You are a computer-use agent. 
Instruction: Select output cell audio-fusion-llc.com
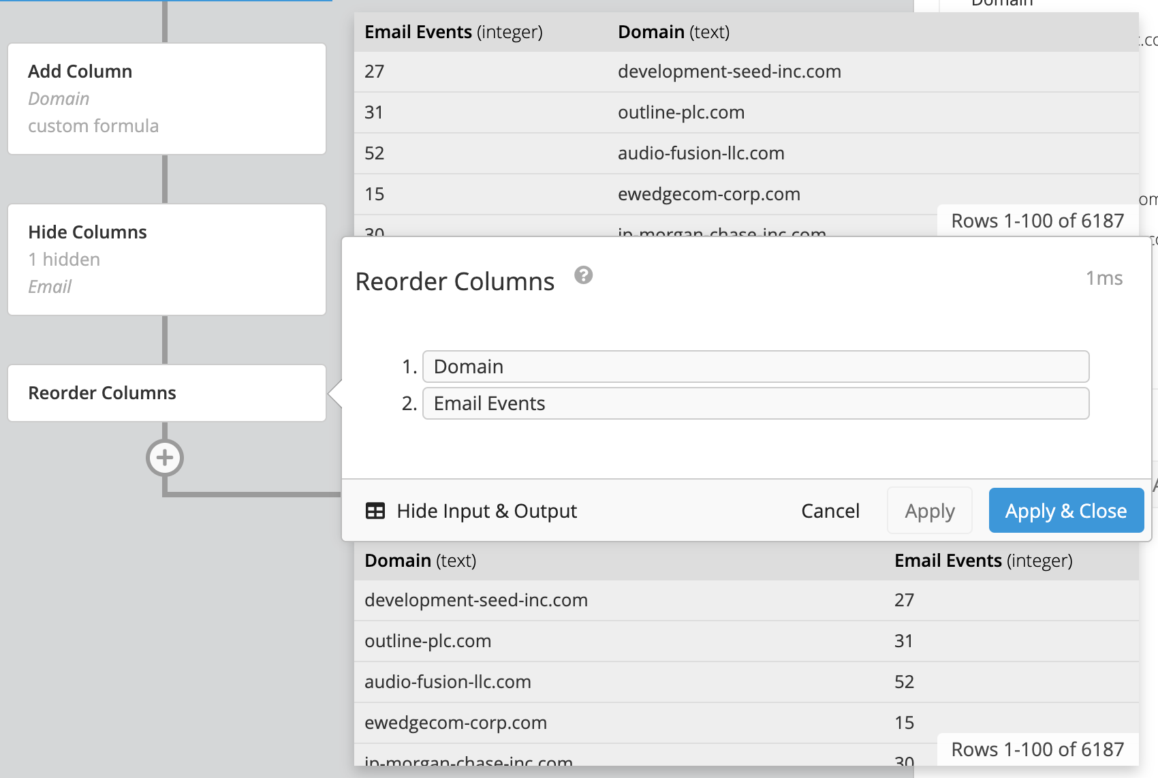(x=448, y=682)
